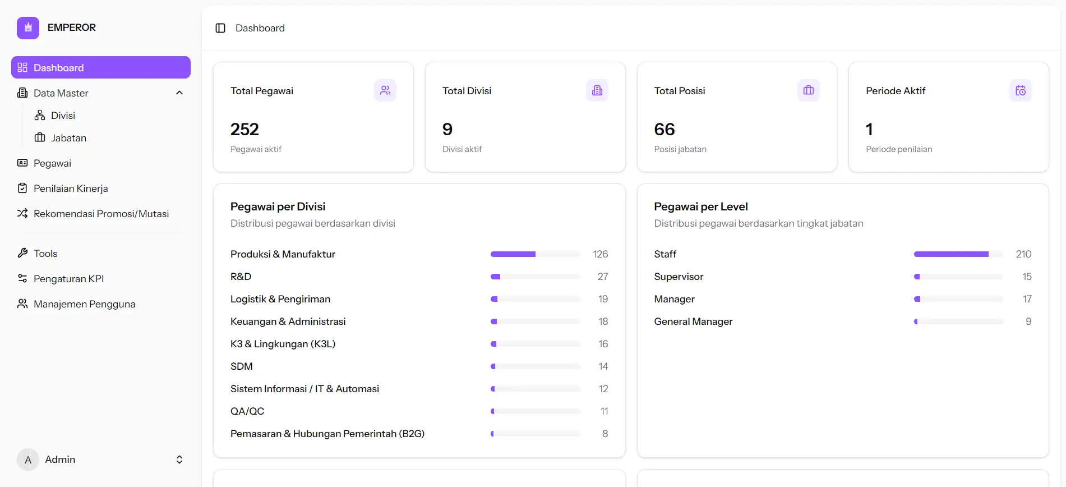Click the Tools wrench icon

pyautogui.click(x=22, y=253)
